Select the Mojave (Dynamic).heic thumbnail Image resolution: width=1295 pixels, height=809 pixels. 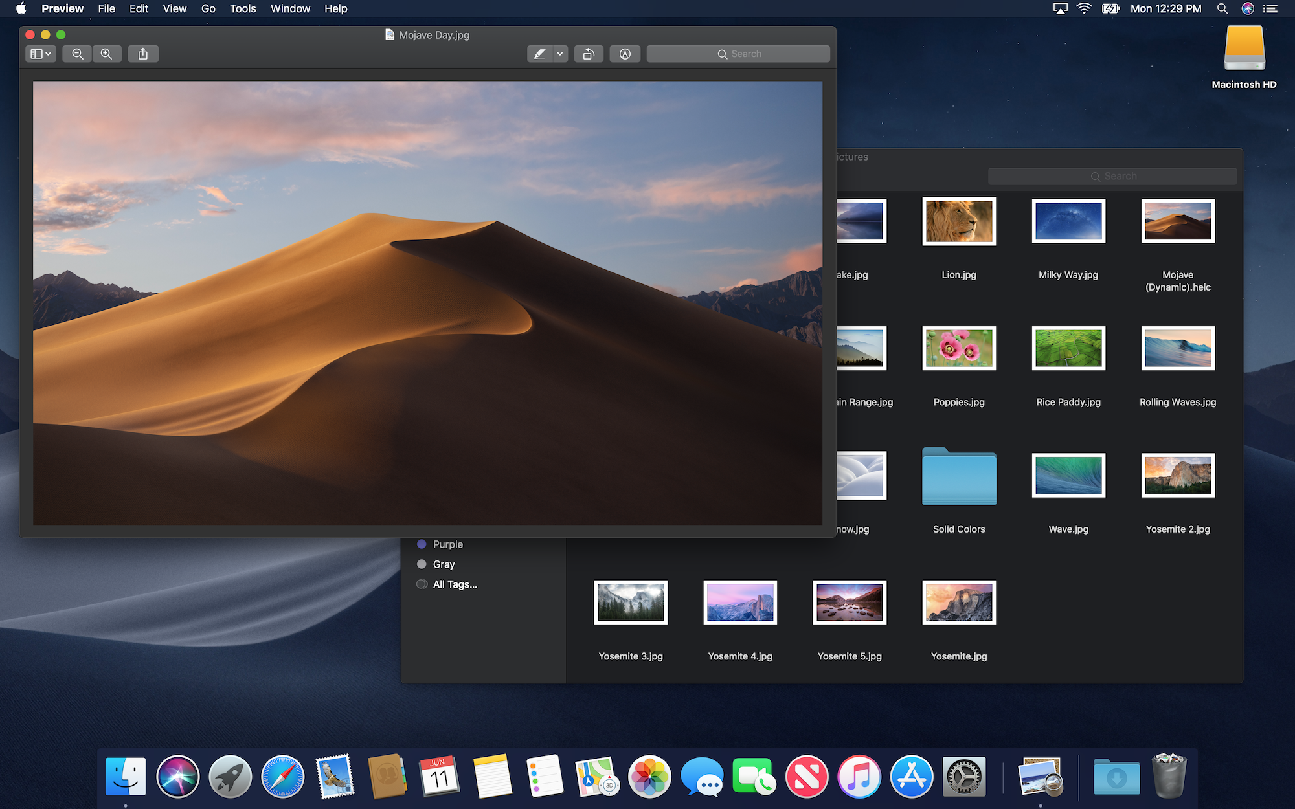[1178, 221]
